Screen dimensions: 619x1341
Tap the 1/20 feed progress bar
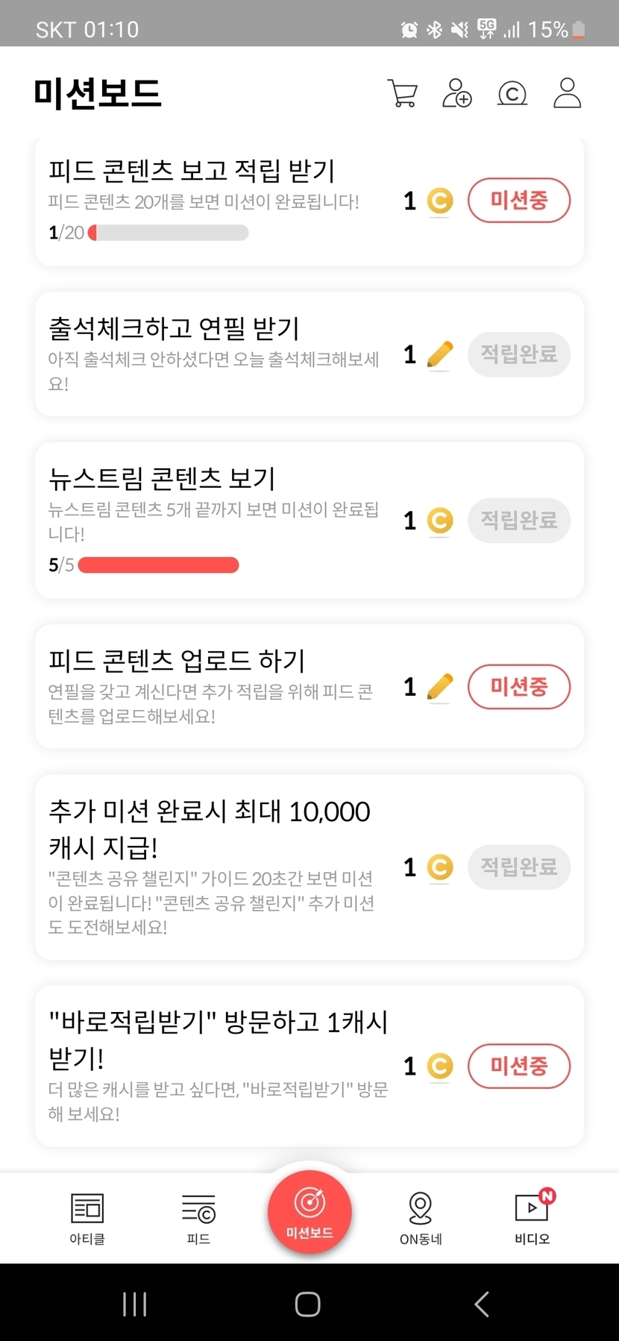tap(168, 233)
